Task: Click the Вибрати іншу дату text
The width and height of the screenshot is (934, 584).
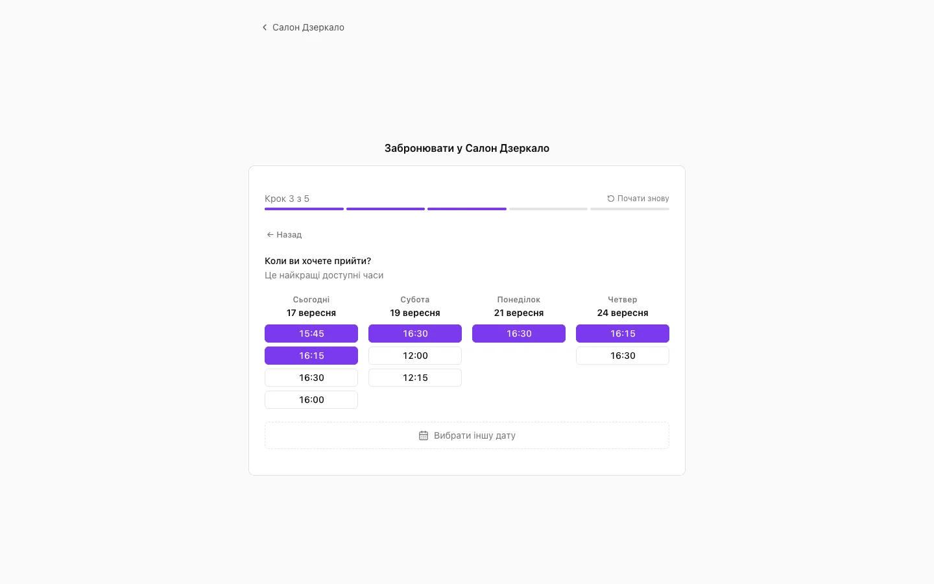Action: [475, 435]
